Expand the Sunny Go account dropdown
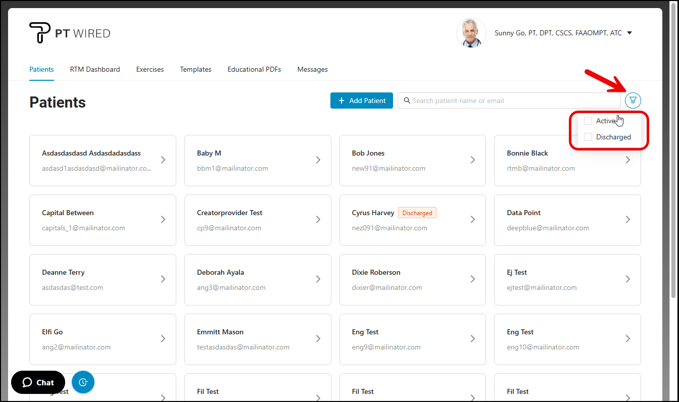The height and width of the screenshot is (402, 679). pyautogui.click(x=629, y=33)
